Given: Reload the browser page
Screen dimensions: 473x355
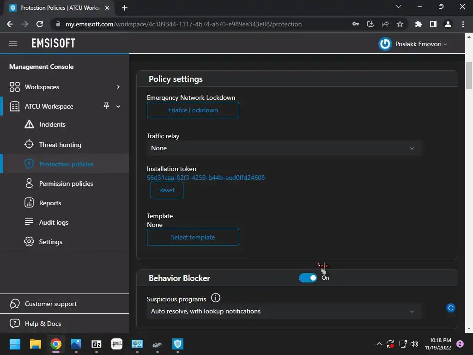Looking at the screenshot, I should point(40,24).
